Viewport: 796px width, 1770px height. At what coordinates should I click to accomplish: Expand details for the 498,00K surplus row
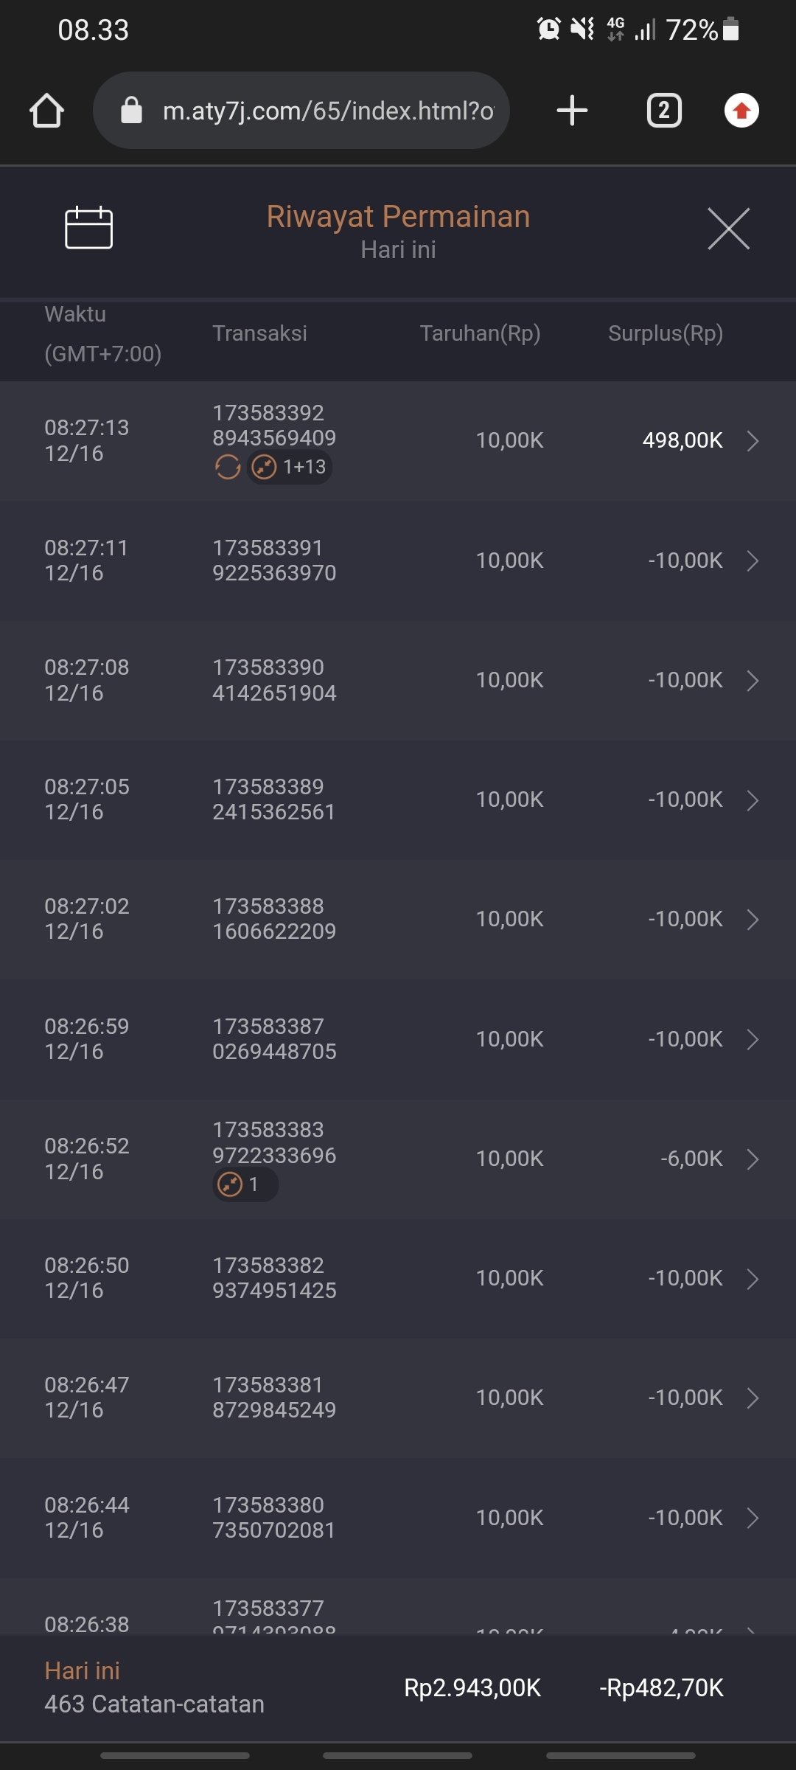pos(753,441)
